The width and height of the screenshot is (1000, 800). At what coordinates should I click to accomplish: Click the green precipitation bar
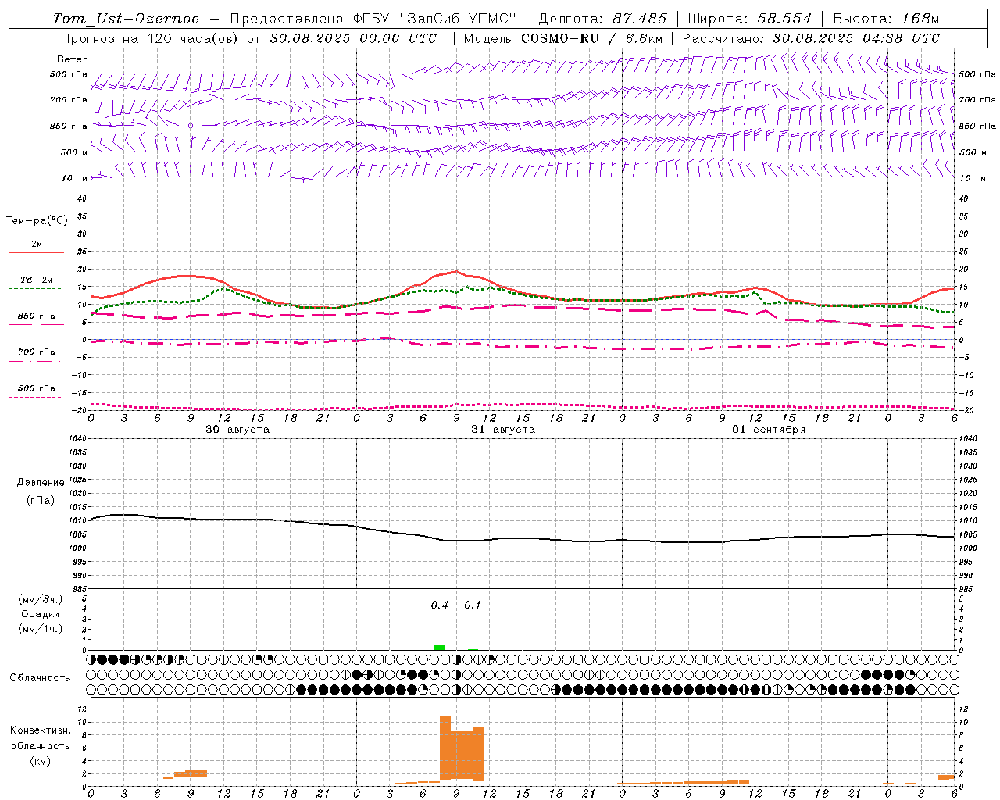tap(439, 648)
